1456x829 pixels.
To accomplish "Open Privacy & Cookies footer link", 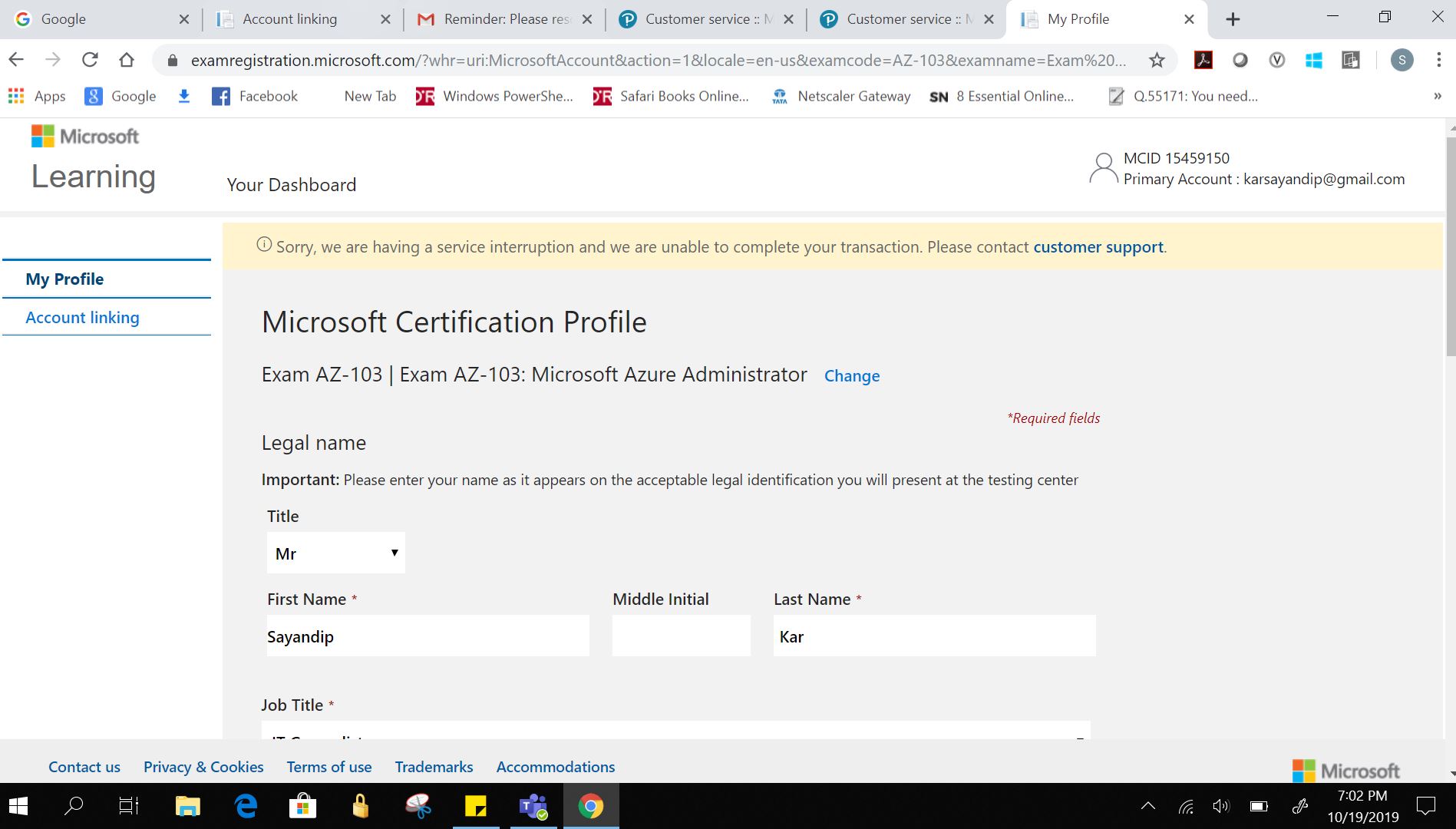I will pyautogui.click(x=203, y=767).
